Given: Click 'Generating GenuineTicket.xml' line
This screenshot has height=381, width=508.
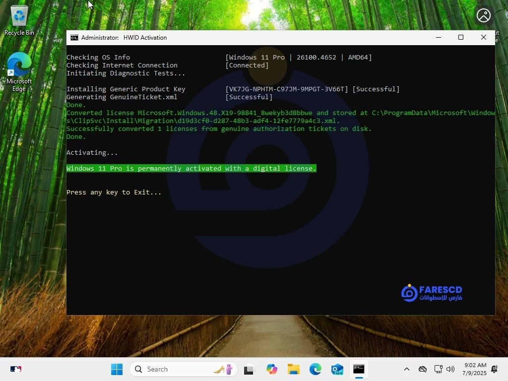Looking at the screenshot, I should click(x=122, y=97).
